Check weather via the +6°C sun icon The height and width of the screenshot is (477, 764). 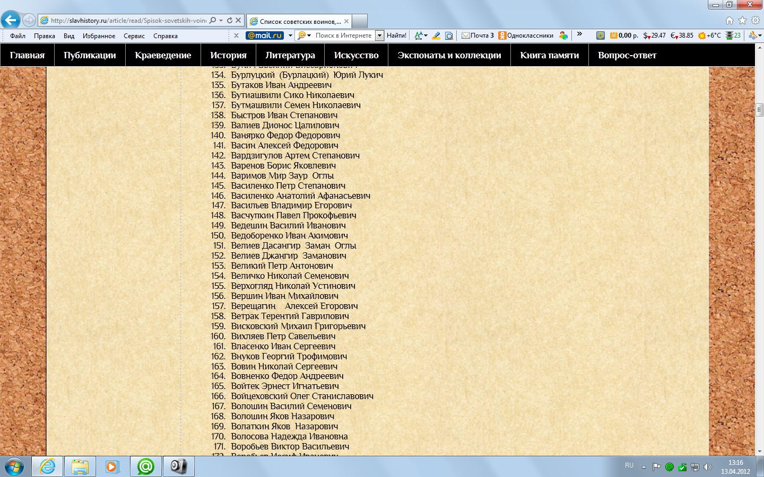709,36
